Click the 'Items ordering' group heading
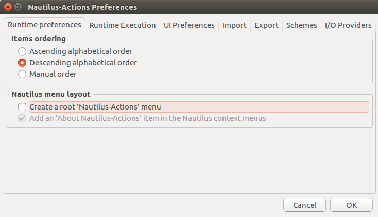Image resolution: width=378 pixels, height=217 pixels. (39, 39)
